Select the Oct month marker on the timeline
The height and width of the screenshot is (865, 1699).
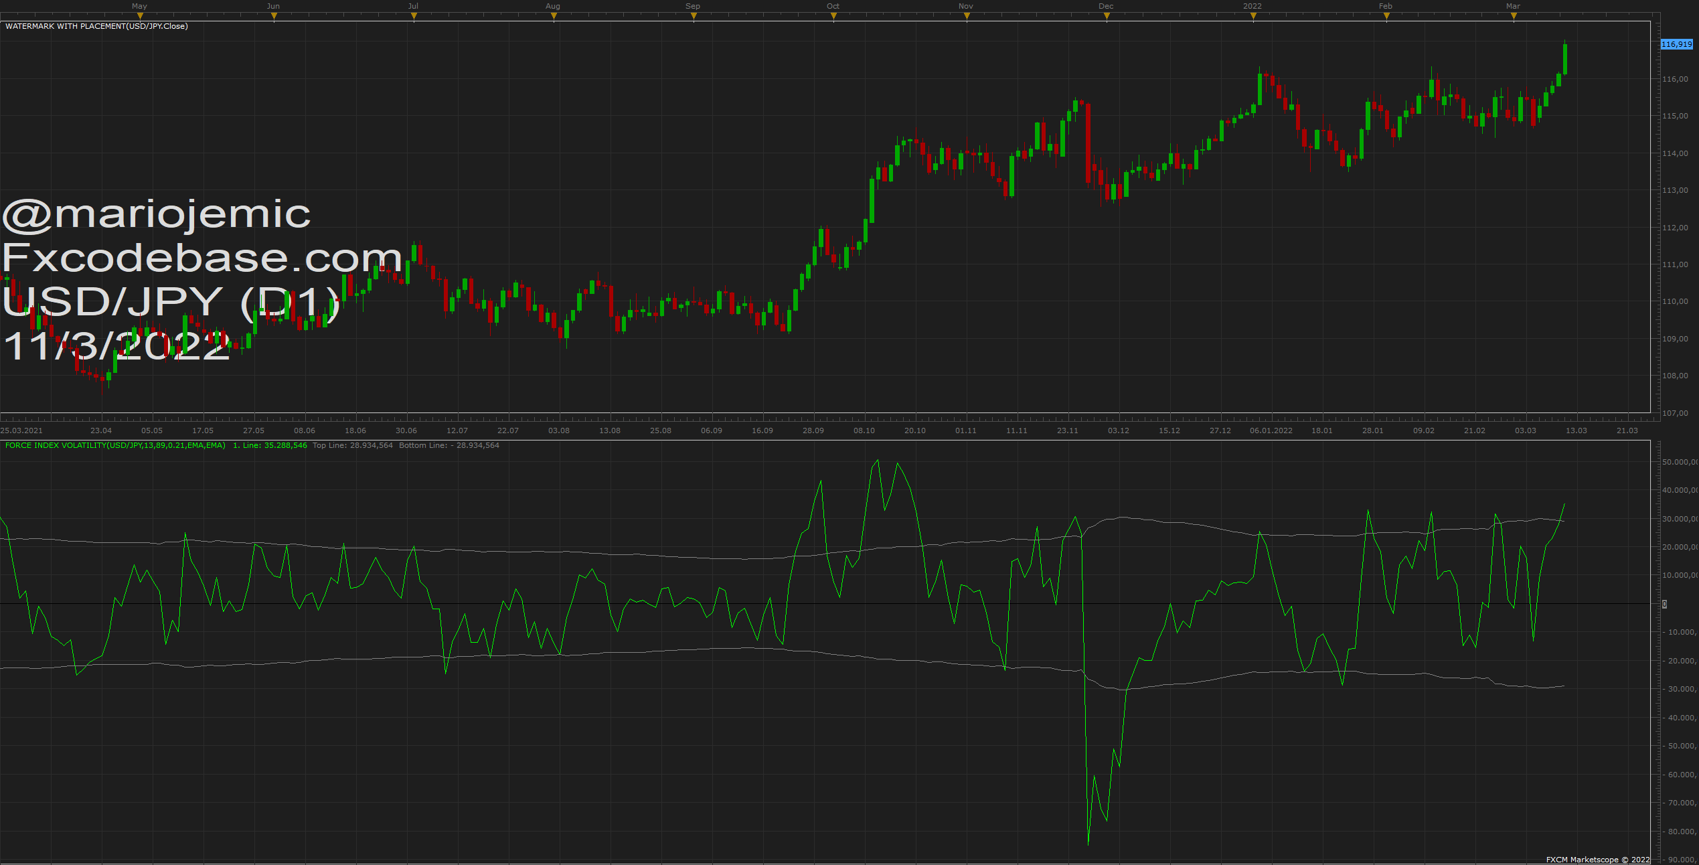tap(833, 6)
